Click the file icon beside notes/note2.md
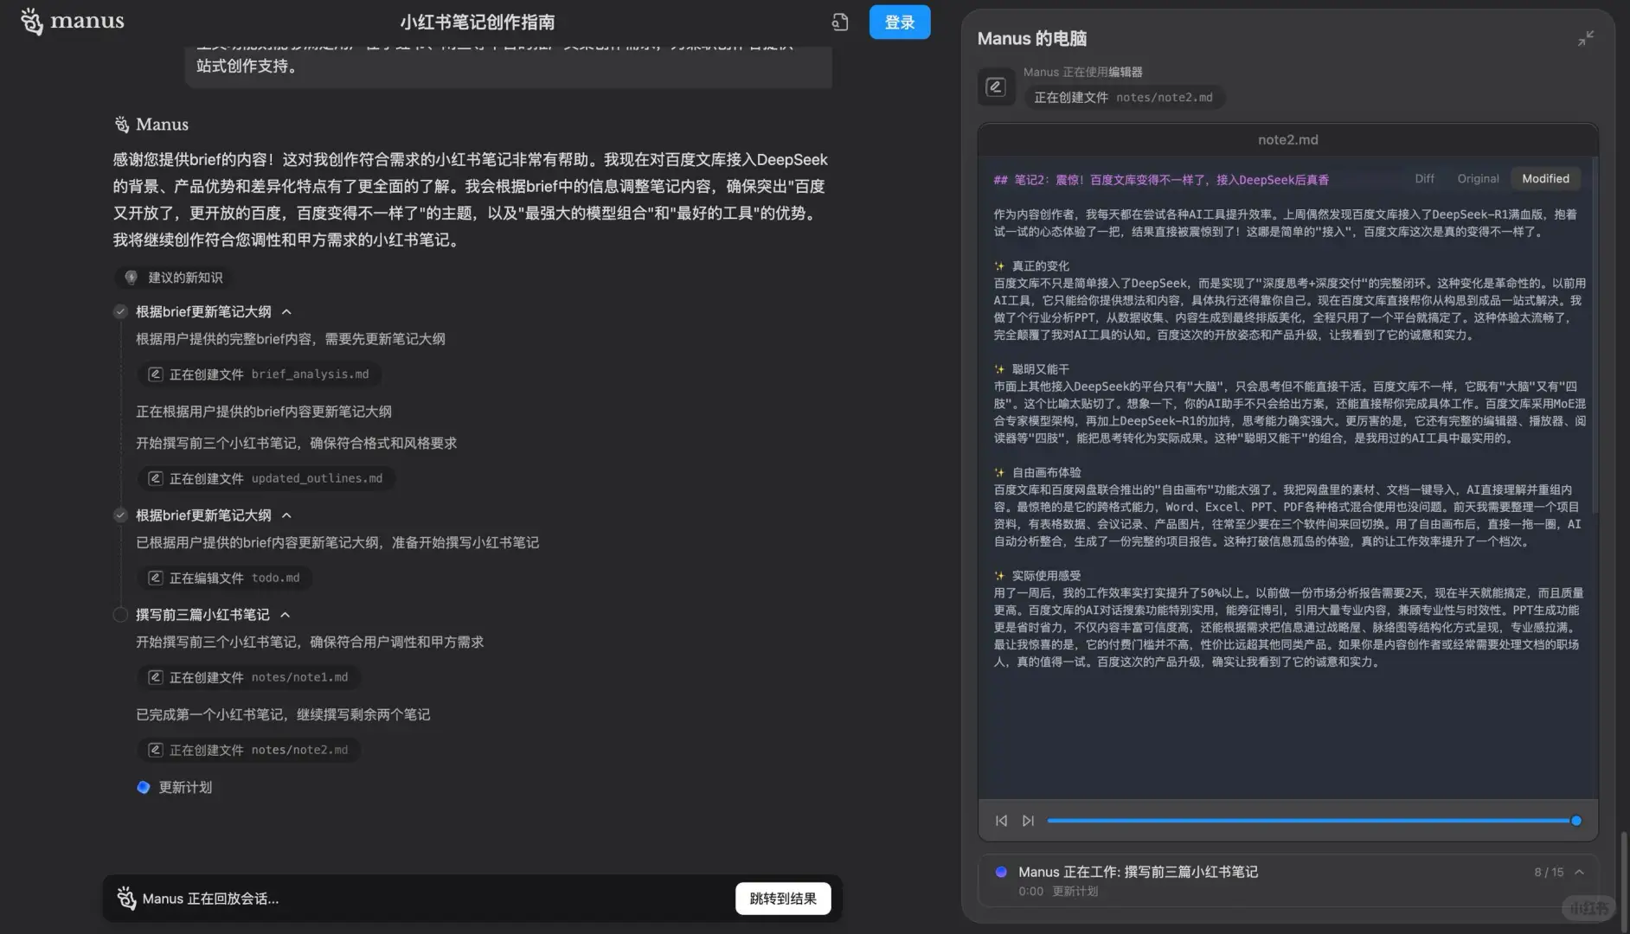 pos(156,749)
